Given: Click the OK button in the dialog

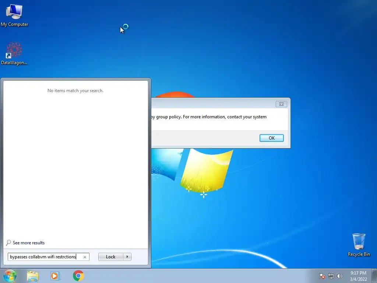Looking at the screenshot, I should click(271, 138).
